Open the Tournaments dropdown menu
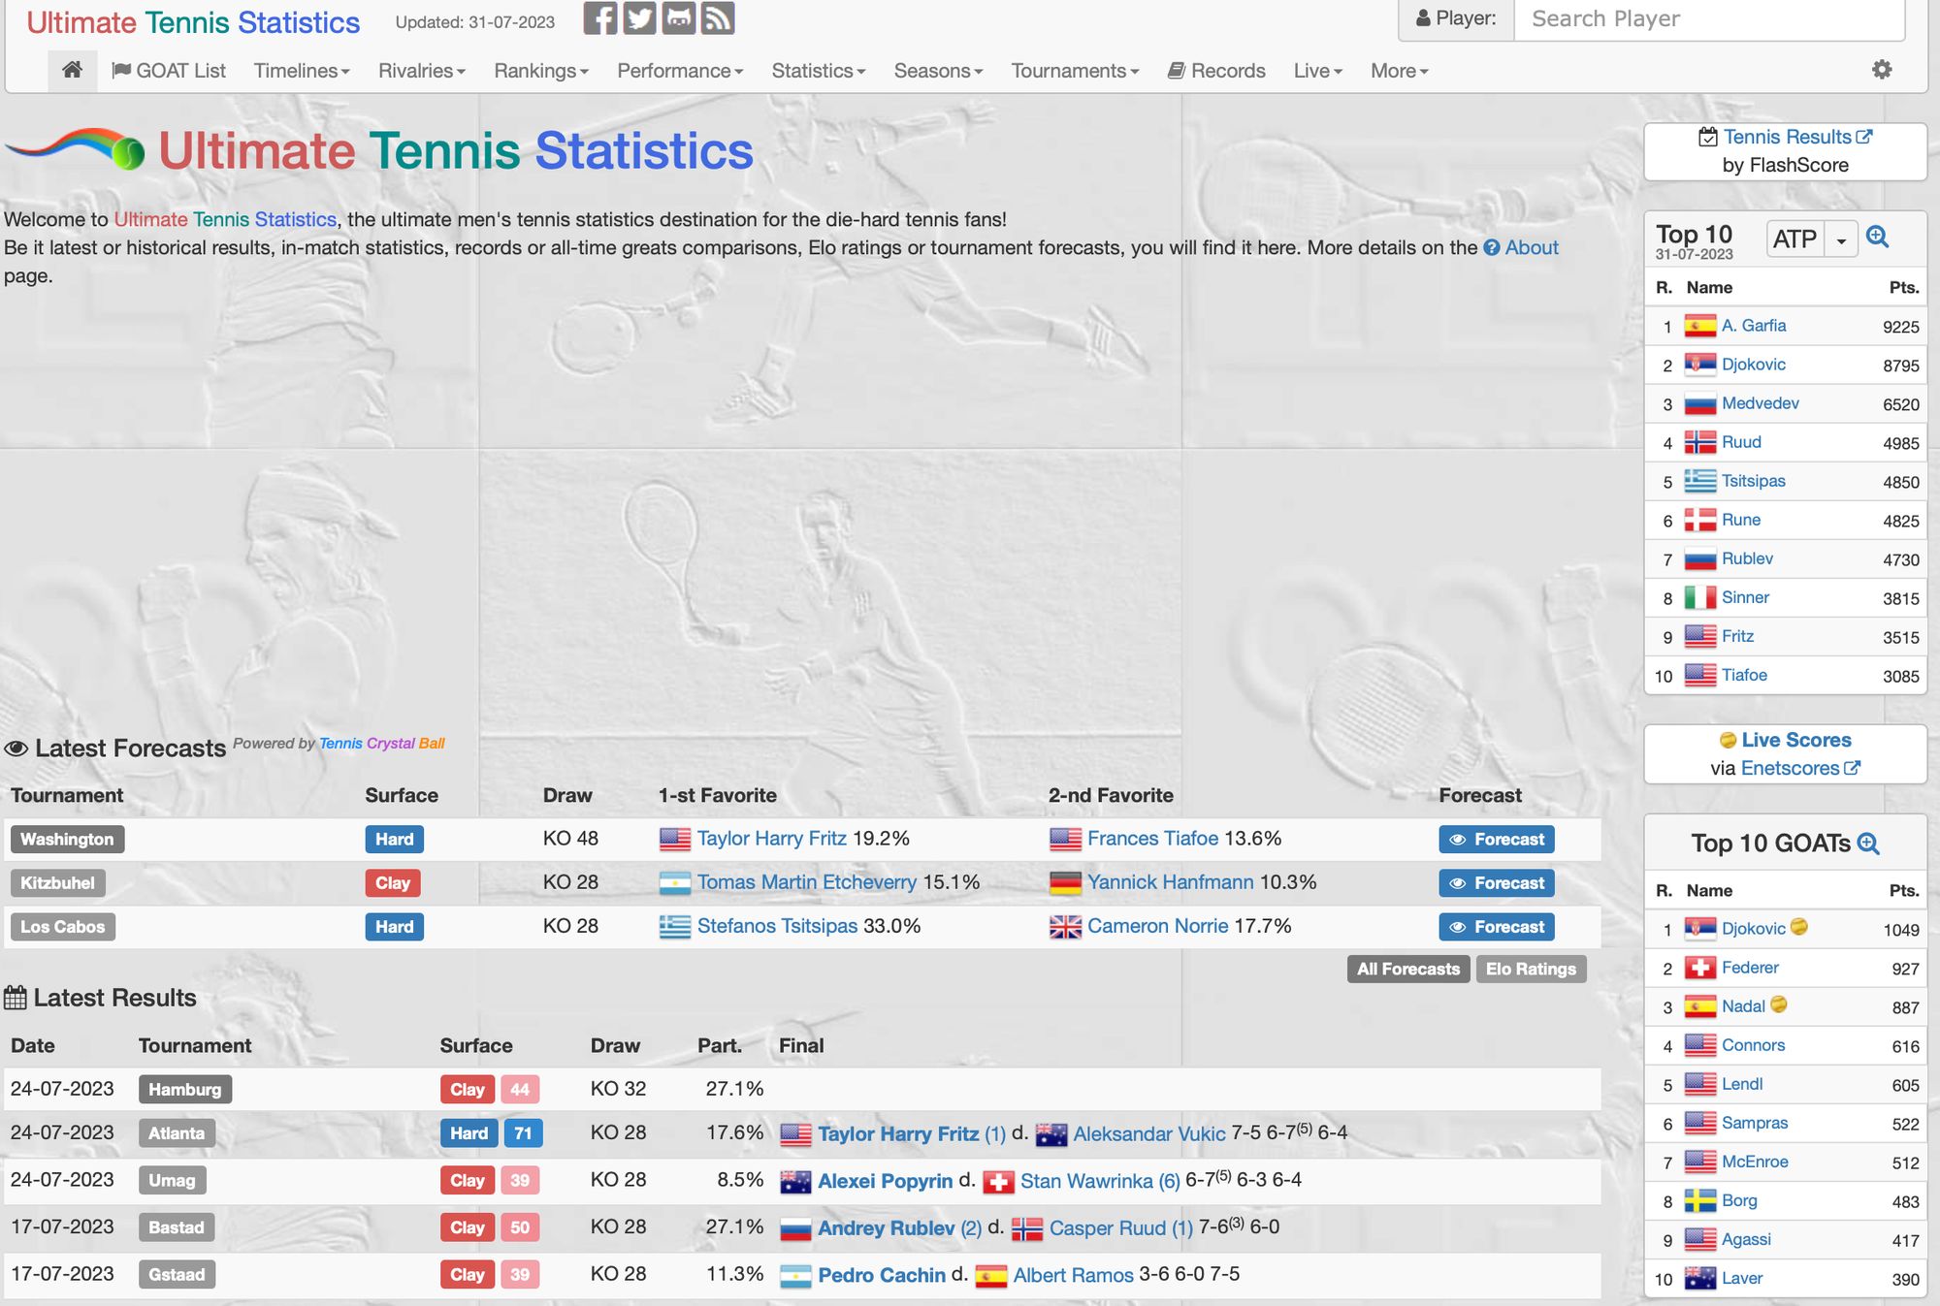The height and width of the screenshot is (1306, 1940). click(1074, 71)
